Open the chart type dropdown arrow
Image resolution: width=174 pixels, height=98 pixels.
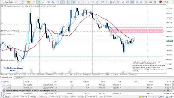pos(19,2)
